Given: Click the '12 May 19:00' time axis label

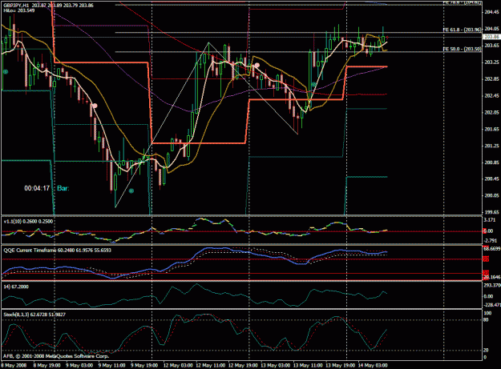Looking at the screenshot, I should [243, 365].
